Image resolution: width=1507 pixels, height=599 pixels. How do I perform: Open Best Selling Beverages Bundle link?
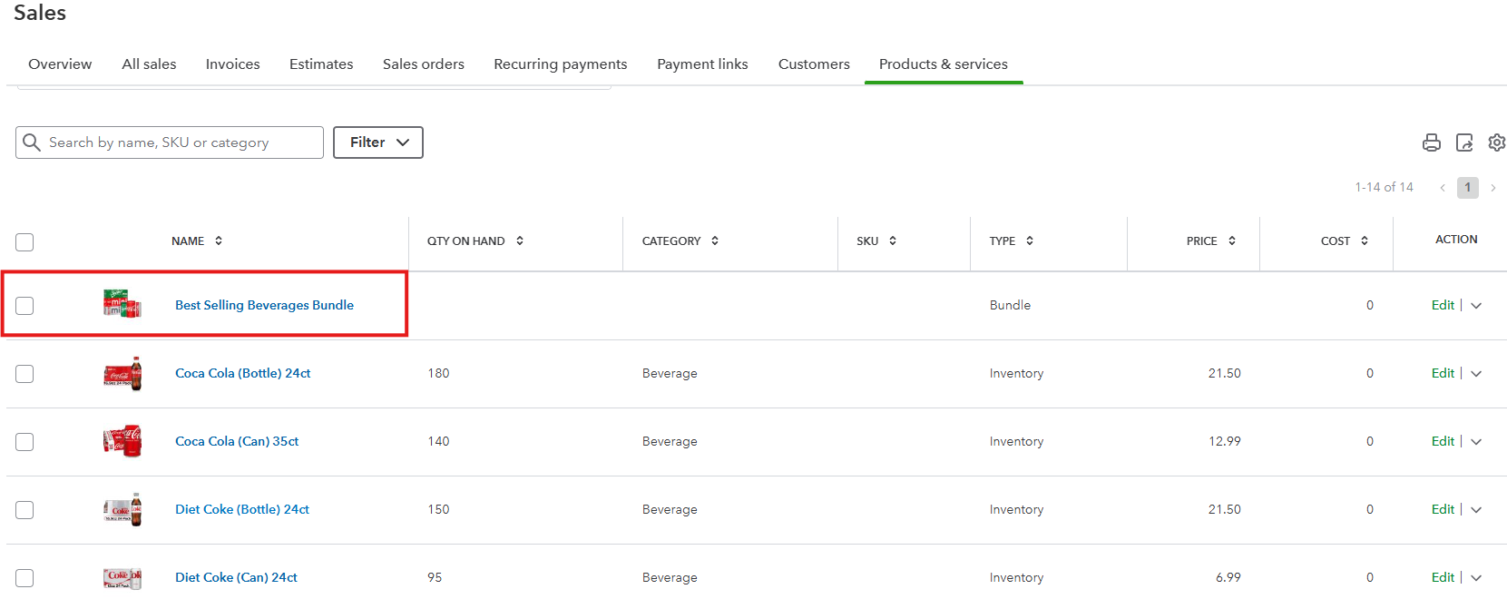click(264, 305)
